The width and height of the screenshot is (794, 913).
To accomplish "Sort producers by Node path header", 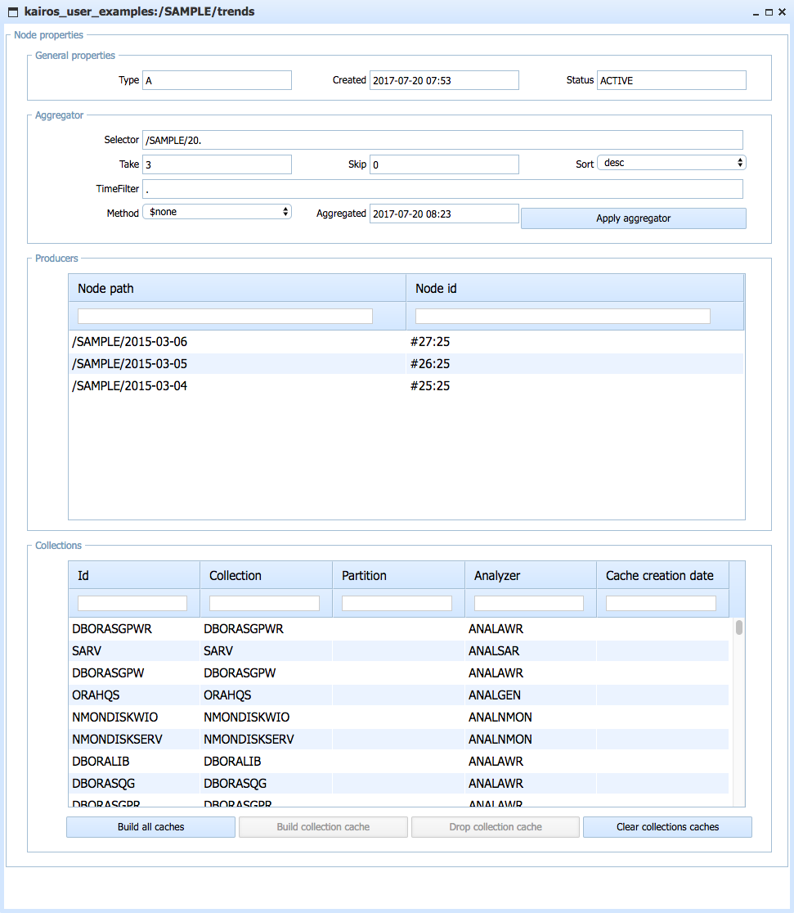I will tap(237, 288).
